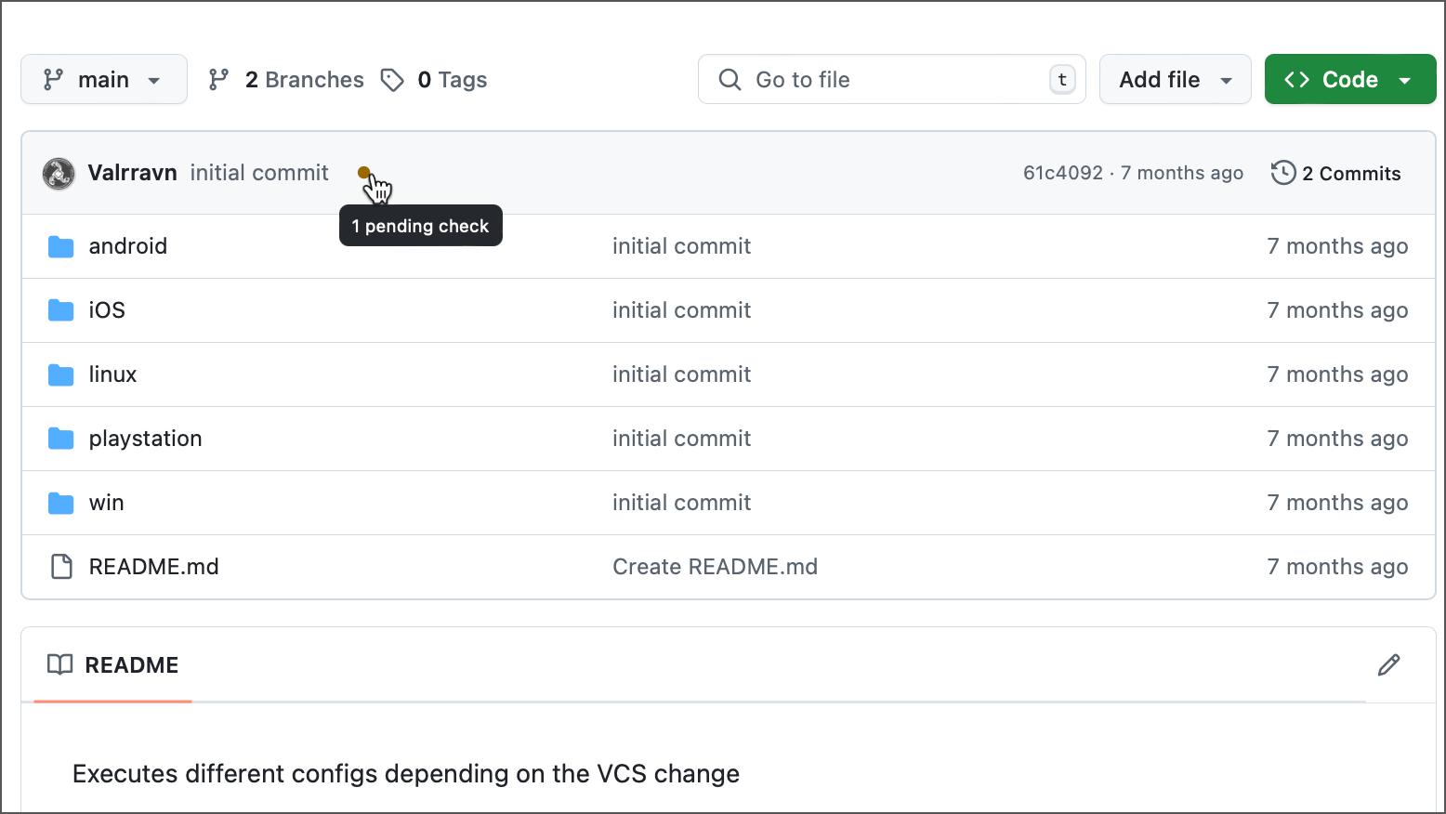Select the tags icon next to 0 Tags
The width and height of the screenshot is (1446, 814).
pyautogui.click(x=392, y=79)
